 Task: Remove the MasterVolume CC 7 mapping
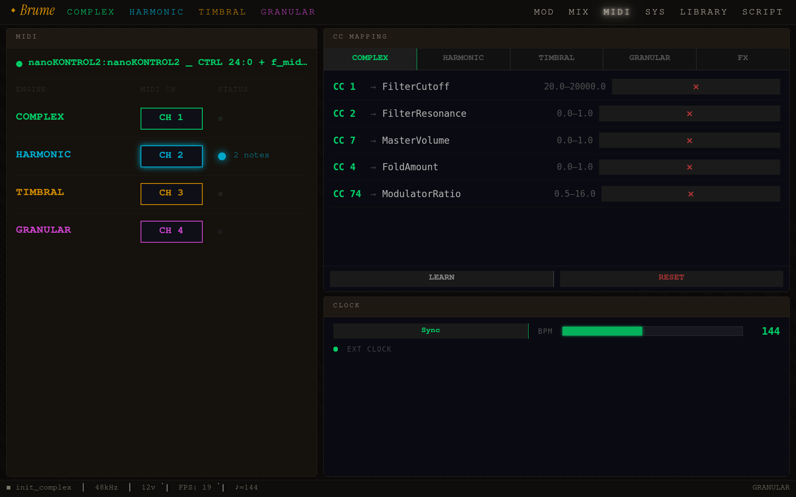tap(689, 140)
